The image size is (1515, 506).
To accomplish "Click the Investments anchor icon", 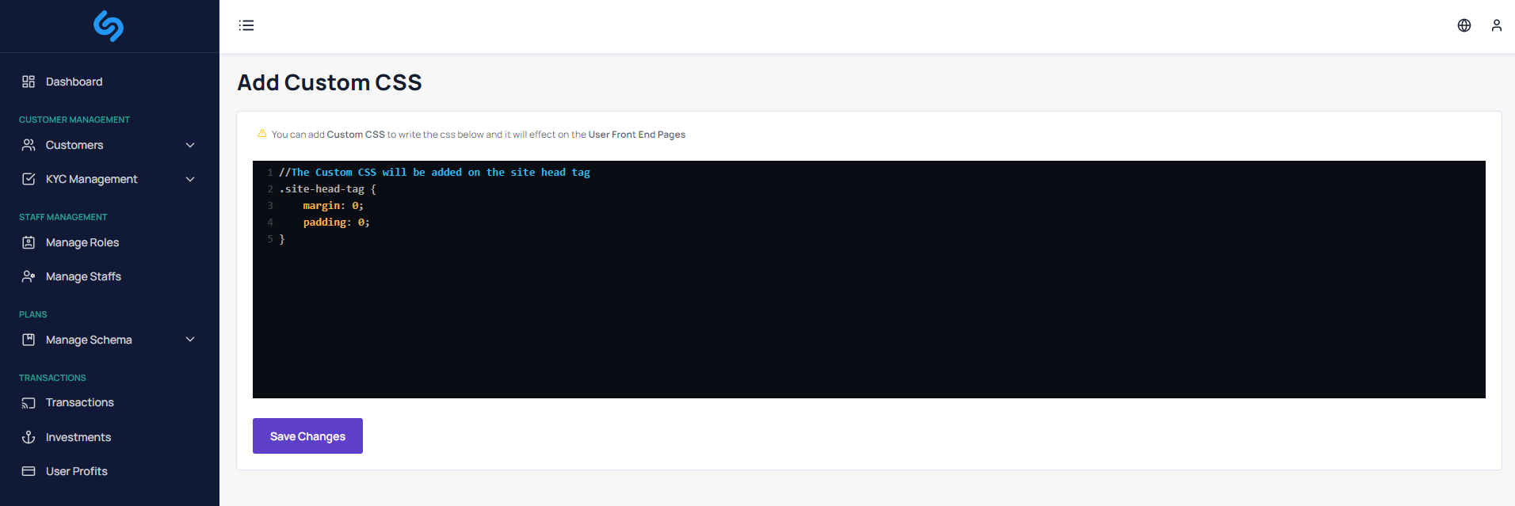I will (x=29, y=437).
